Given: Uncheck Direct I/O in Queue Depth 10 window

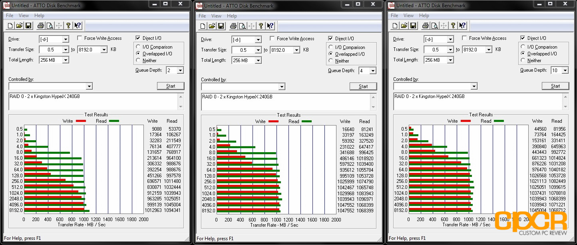Looking at the screenshot, I should click(523, 38).
